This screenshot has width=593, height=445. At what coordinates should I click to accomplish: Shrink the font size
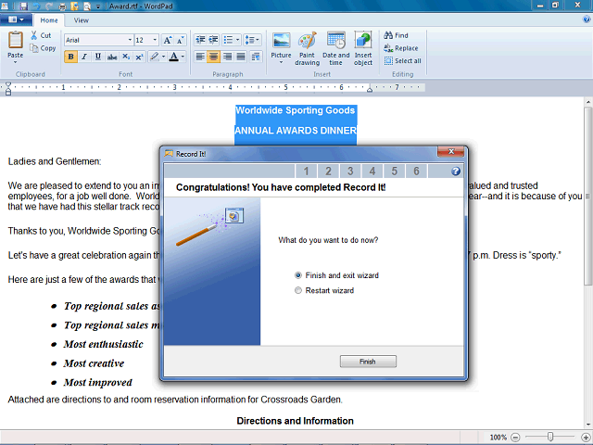tap(181, 40)
